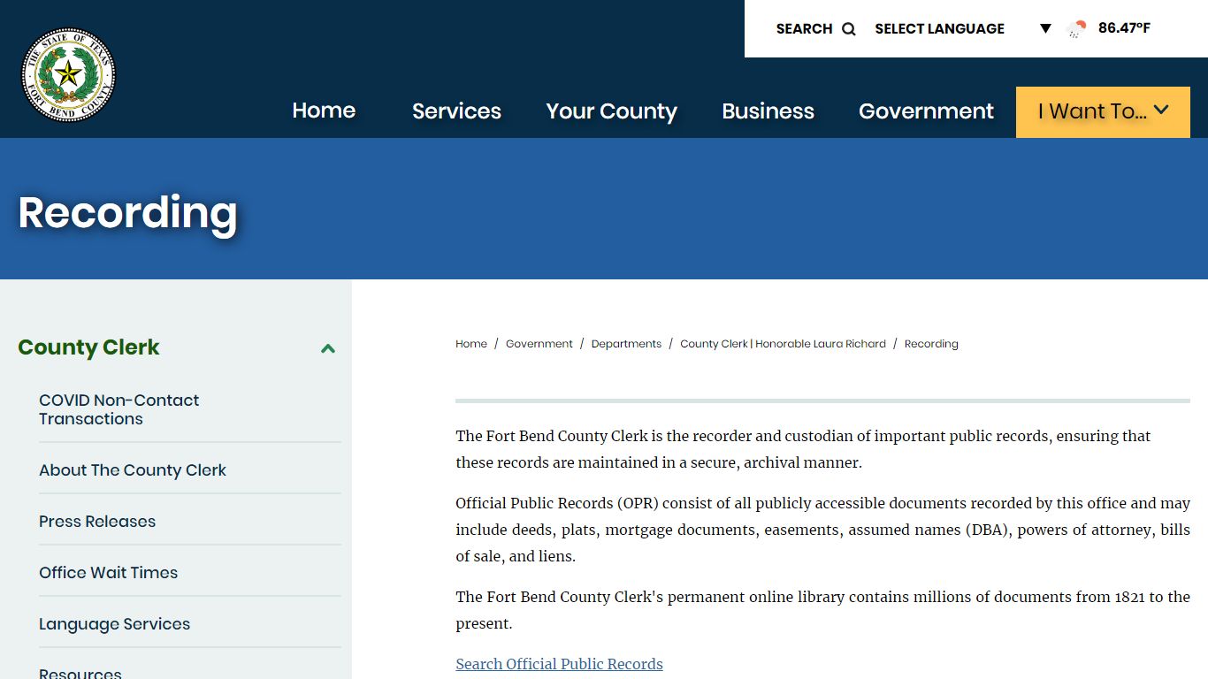Click Government in the breadcrumb
The width and height of the screenshot is (1208, 679).
click(539, 344)
